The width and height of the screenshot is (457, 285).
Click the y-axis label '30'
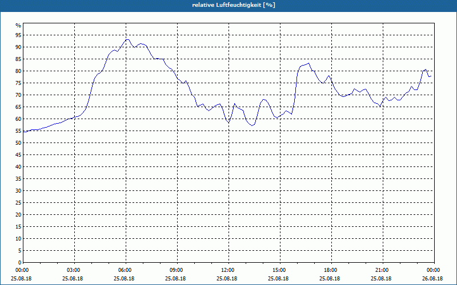tap(18, 190)
